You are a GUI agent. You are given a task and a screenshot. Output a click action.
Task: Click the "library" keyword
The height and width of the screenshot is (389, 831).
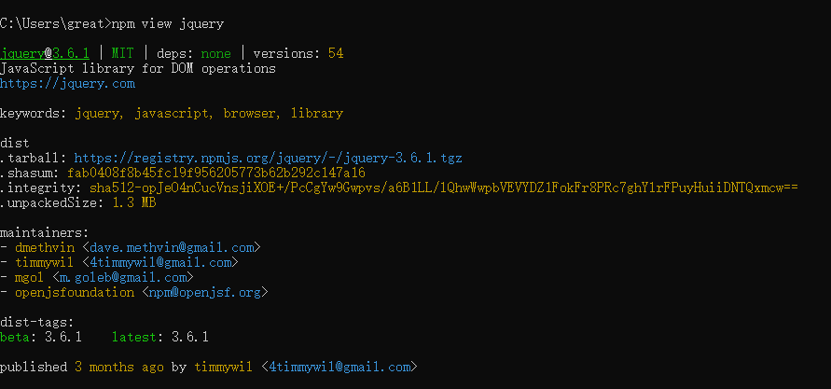pyautogui.click(x=317, y=113)
